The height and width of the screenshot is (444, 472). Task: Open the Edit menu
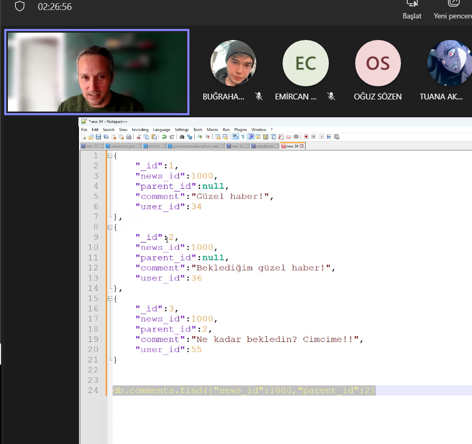[95, 130]
